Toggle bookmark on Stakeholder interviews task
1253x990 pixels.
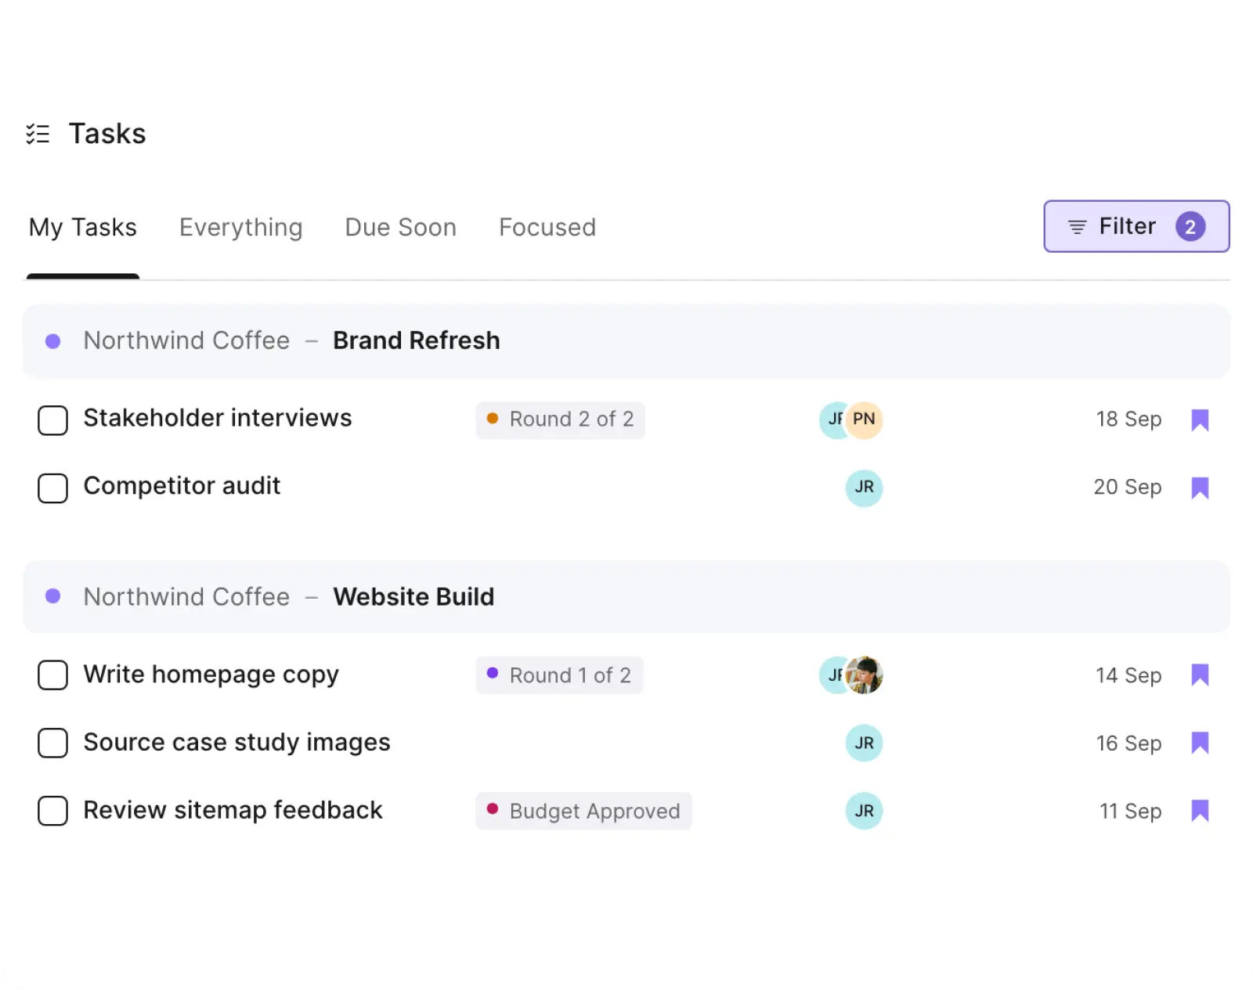point(1199,420)
